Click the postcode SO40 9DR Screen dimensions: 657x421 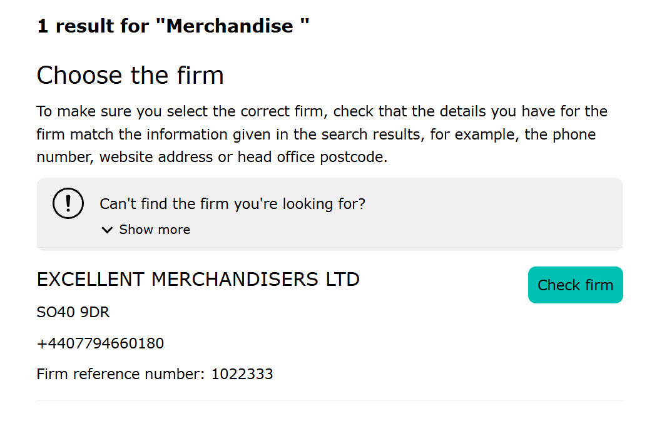point(73,312)
